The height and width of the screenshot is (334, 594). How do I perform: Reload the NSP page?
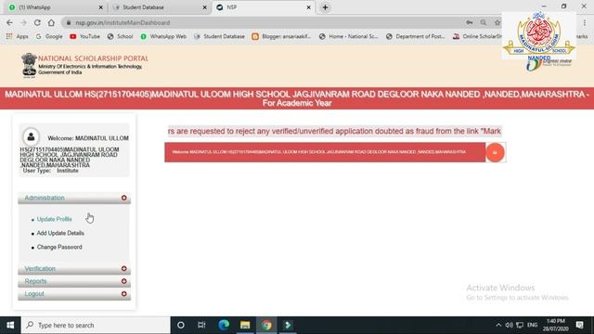pyautogui.click(x=37, y=22)
